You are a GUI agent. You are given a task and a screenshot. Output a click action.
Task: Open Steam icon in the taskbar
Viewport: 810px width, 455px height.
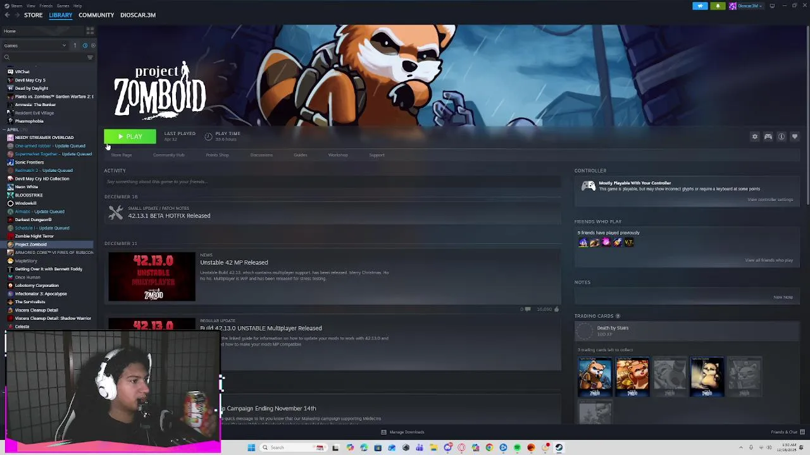tap(559, 447)
